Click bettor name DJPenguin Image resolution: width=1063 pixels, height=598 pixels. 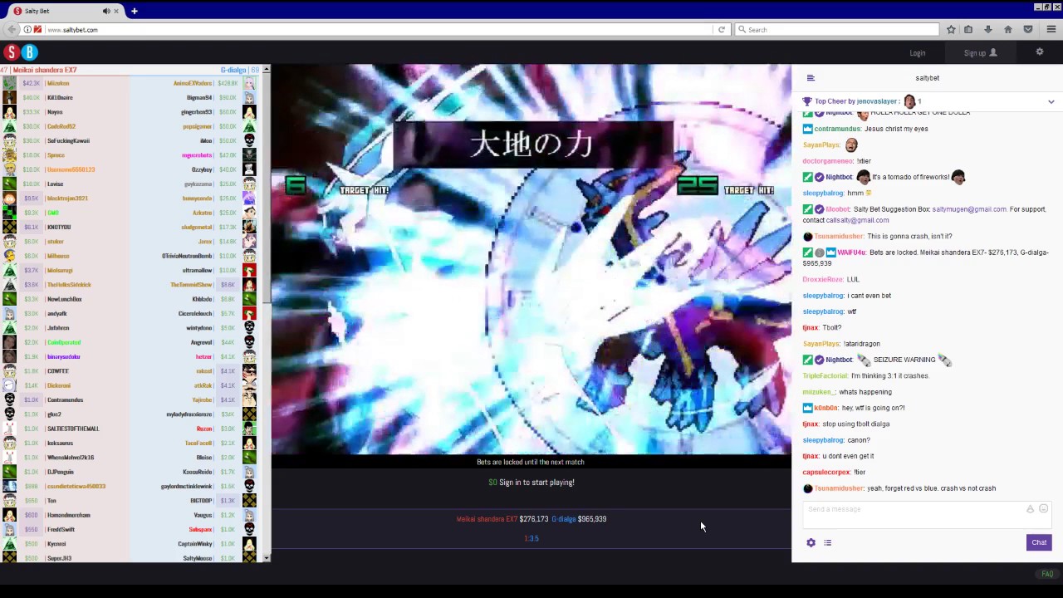pos(61,472)
